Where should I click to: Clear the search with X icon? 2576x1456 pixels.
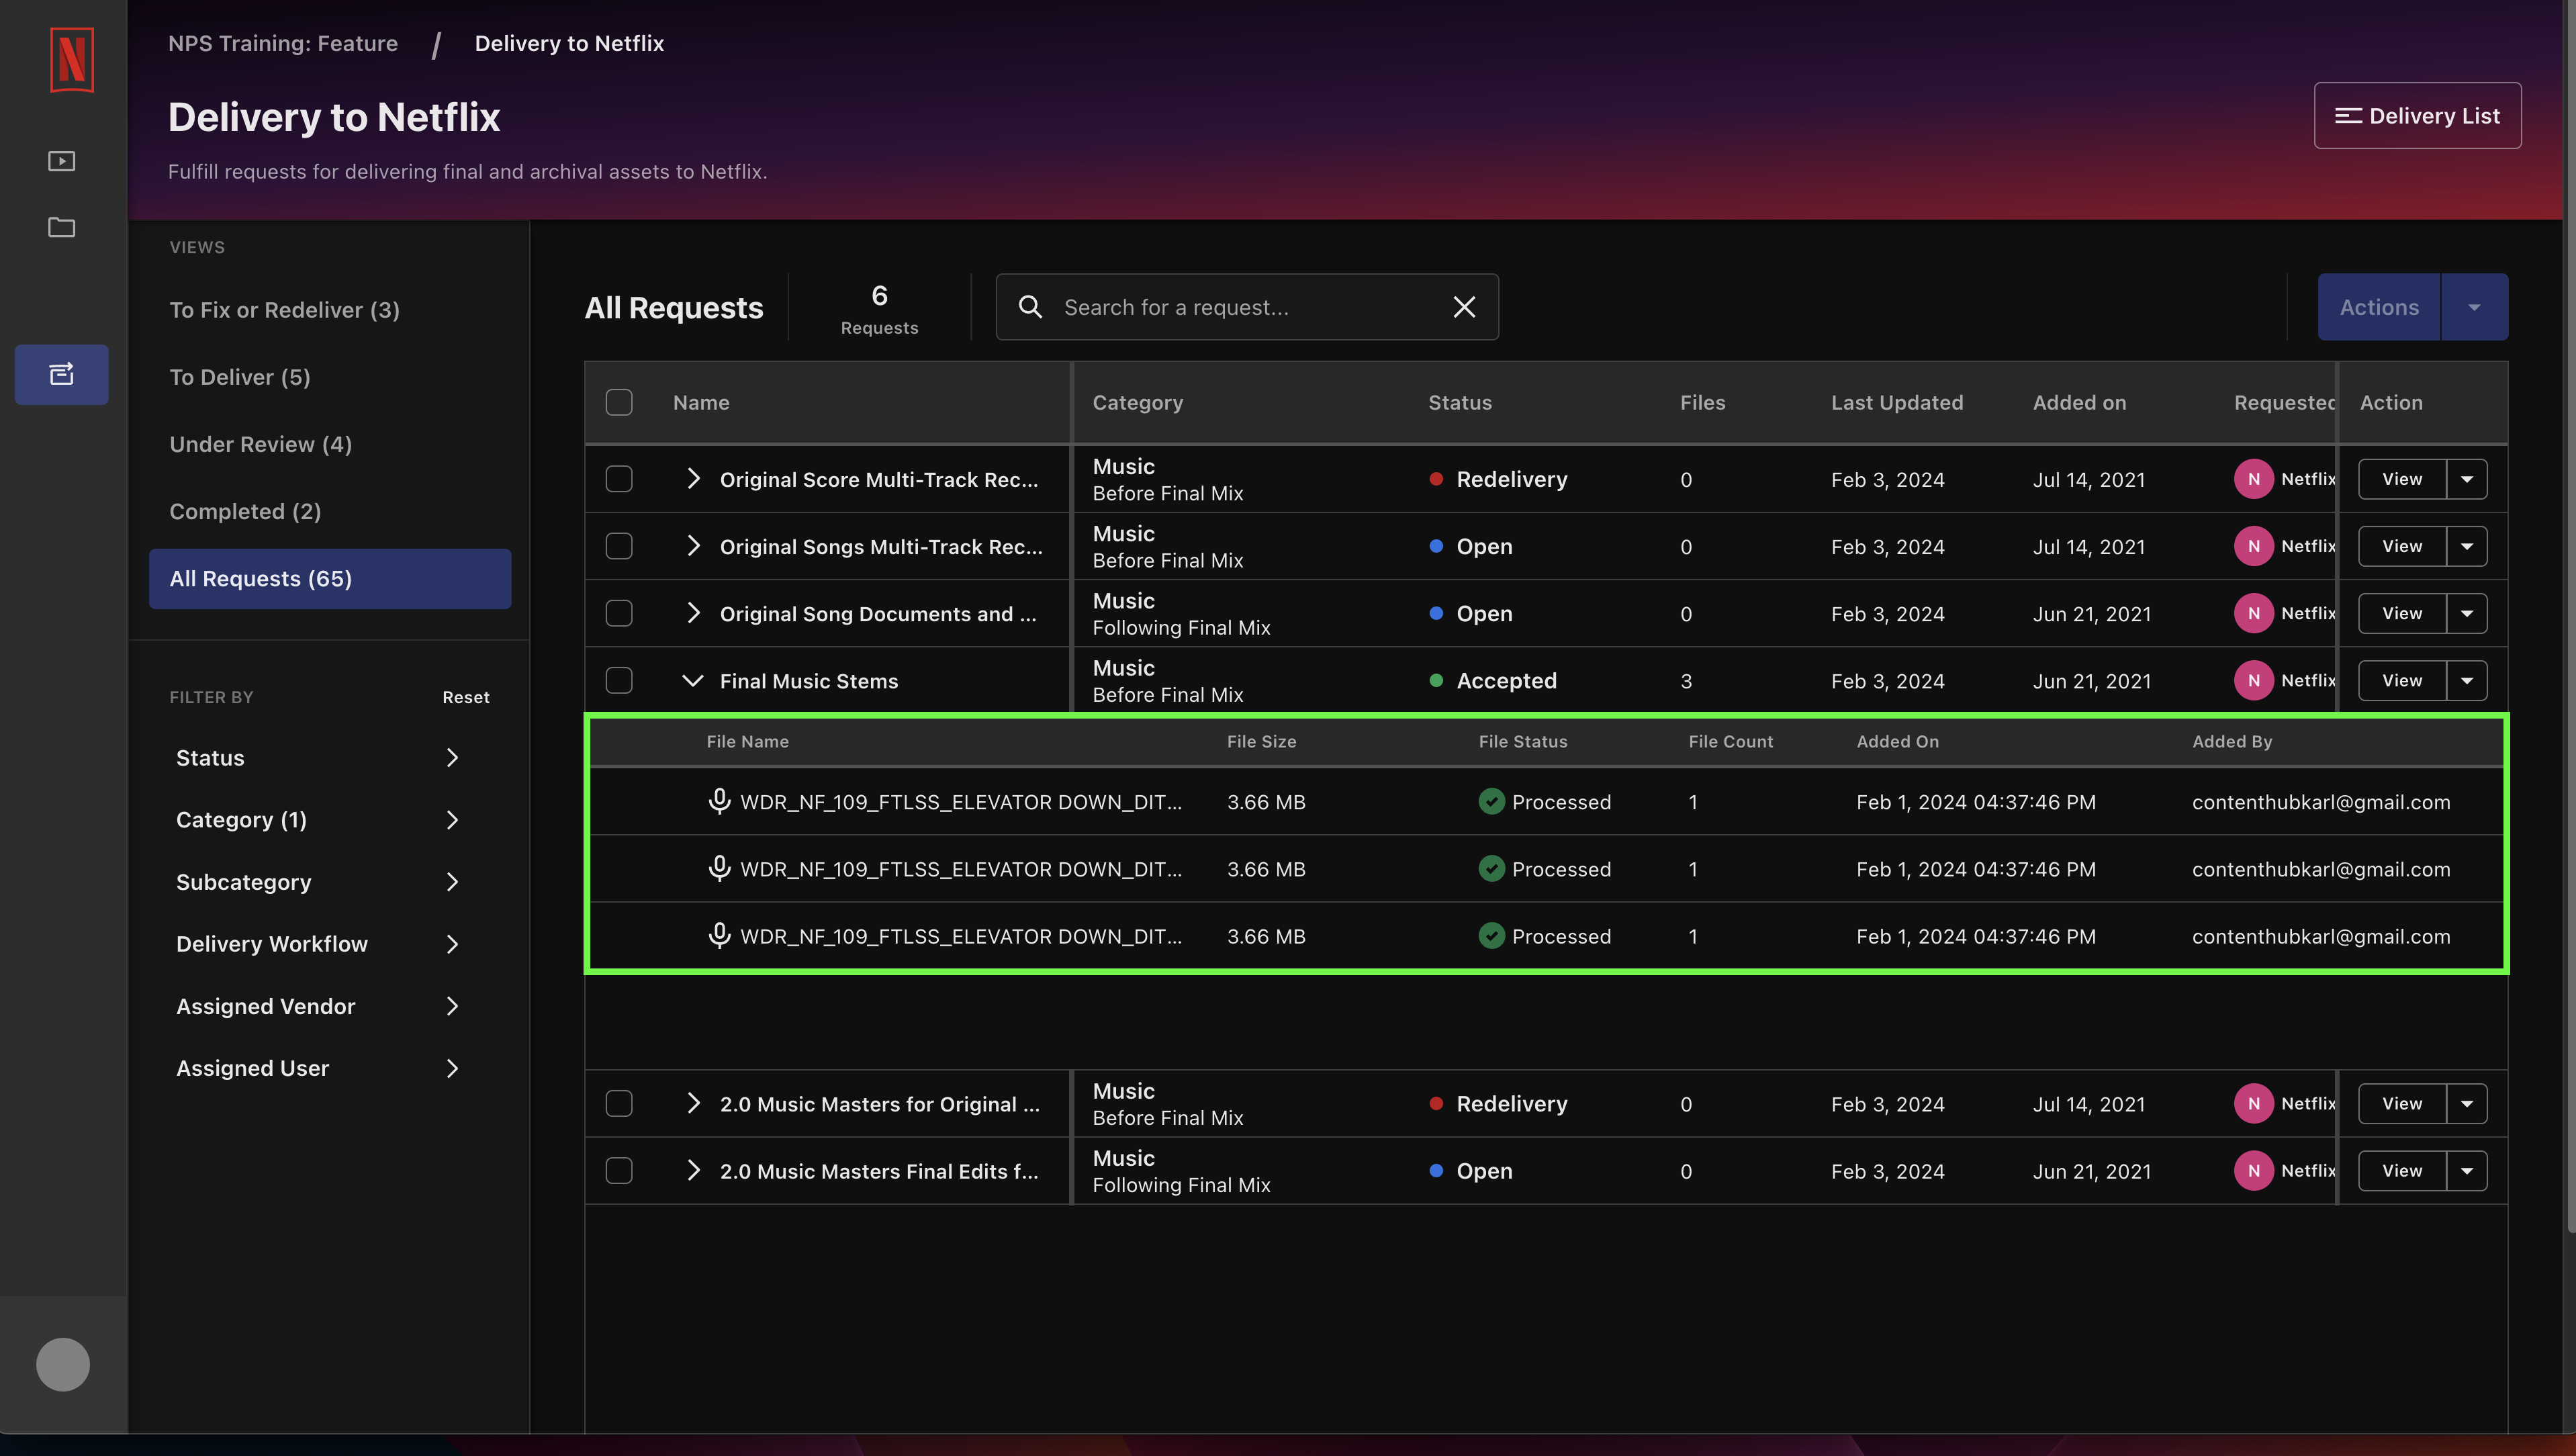tap(1464, 307)
